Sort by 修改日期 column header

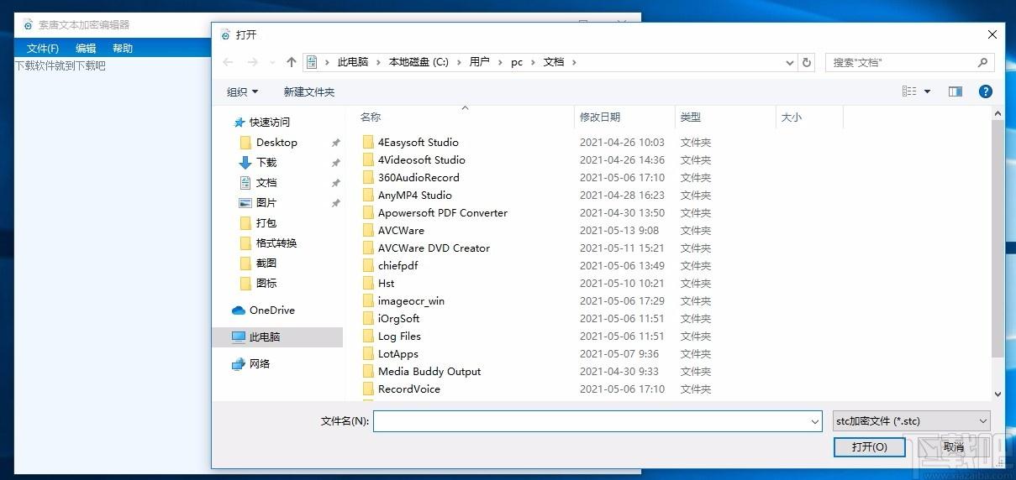tap(600, 117)
